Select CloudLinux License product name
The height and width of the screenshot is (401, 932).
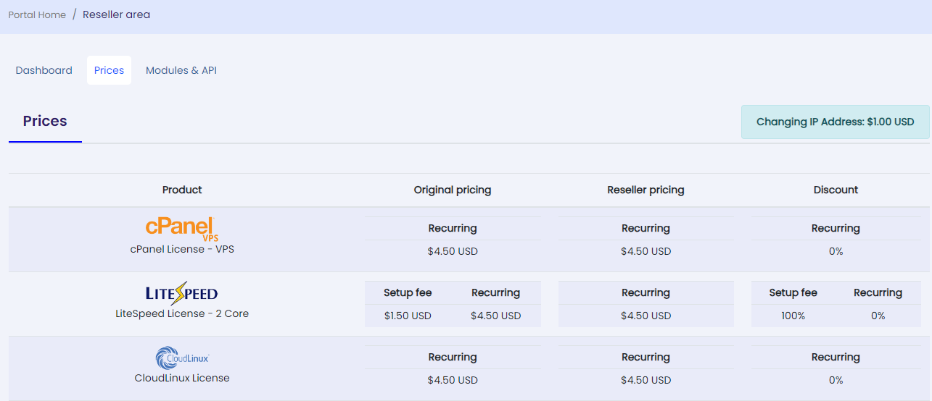(182, 378)
